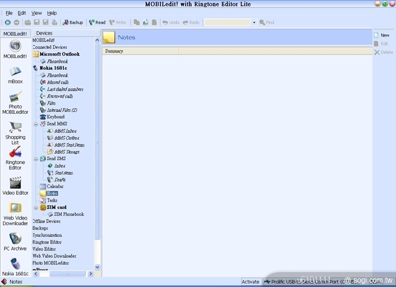The image size is (396, 287).
Task: Click the Write toolbar button
Action: tap(118, 22)
